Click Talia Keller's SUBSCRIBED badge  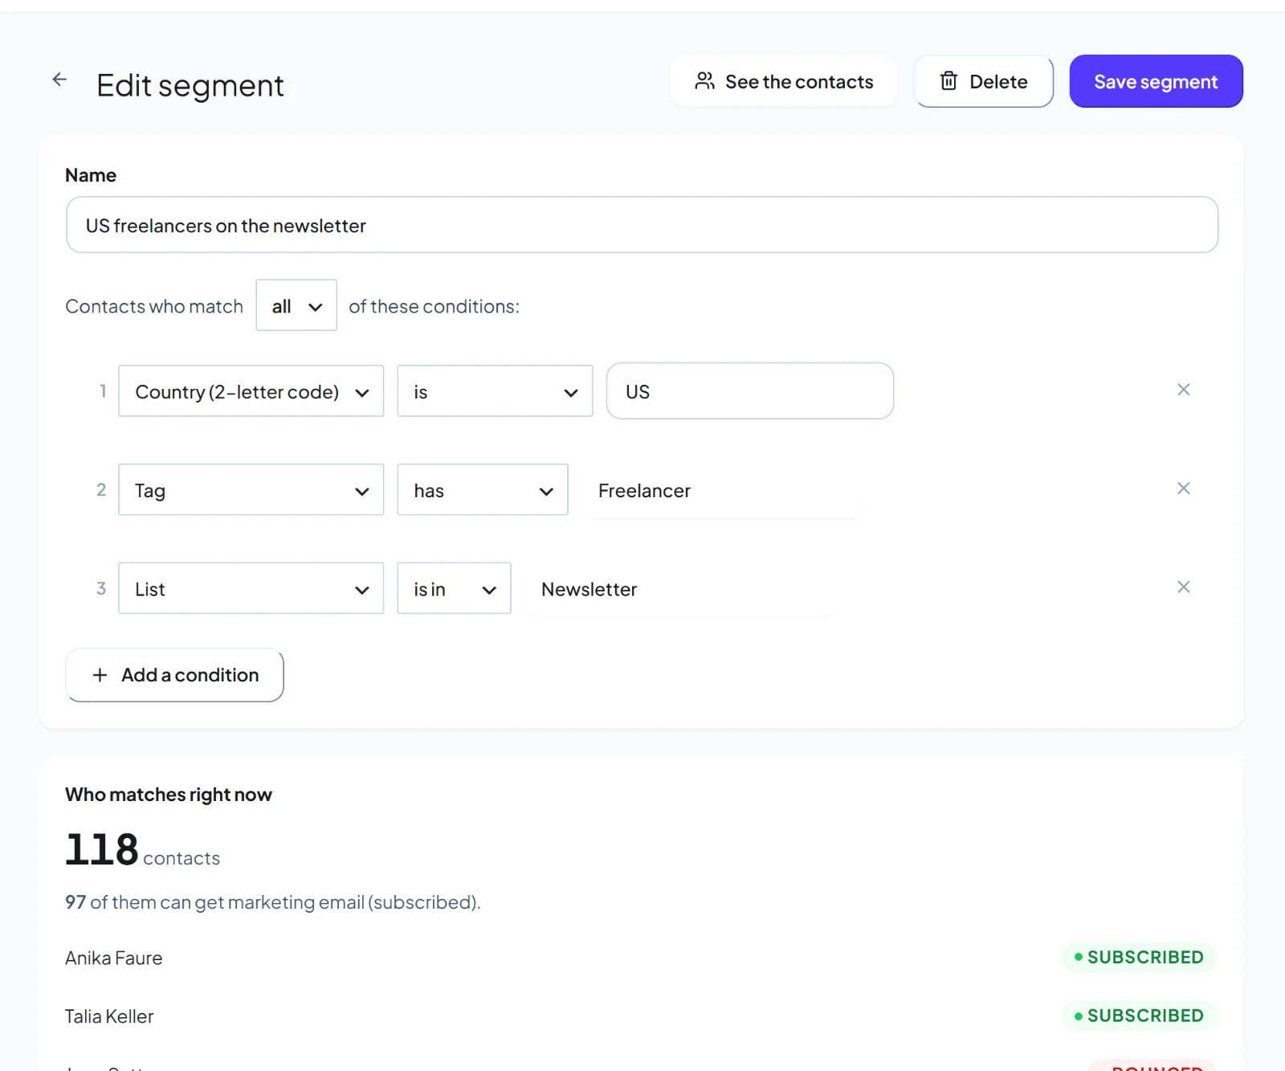pyautogui.click(x=1139, y=1016)
